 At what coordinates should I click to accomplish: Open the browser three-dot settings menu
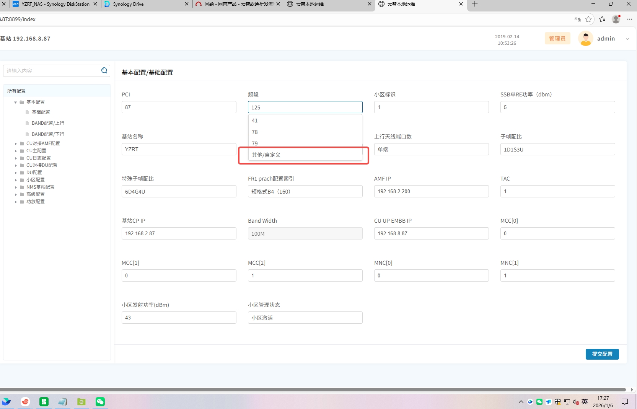[630, 19]
